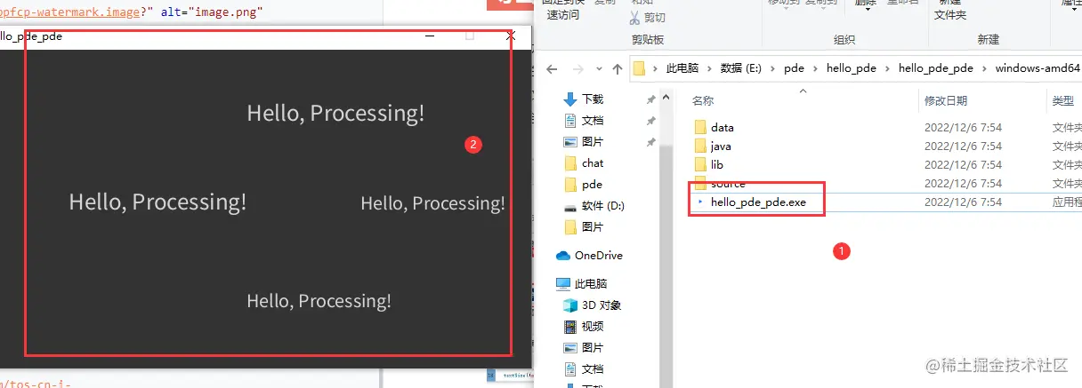Click the 软件 (D:) drive icon
Screen dimensions: 1082x388
pyautogui.click(x=570, y=206)
